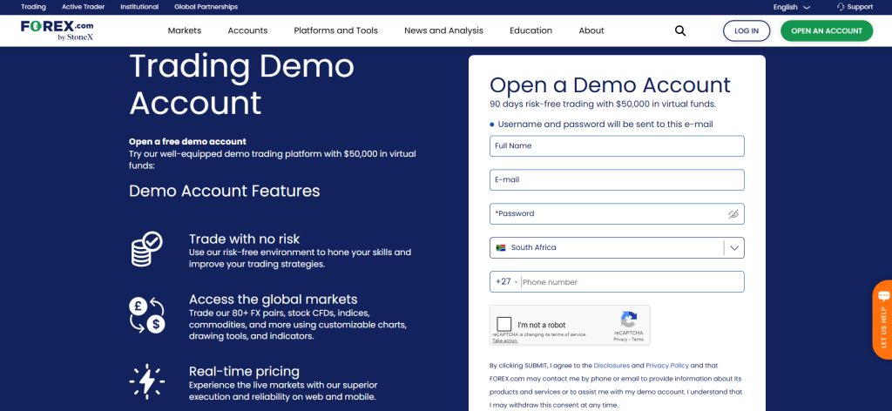Open the LET US HELP side tab
892x411 pixels.
pos(883,320)
